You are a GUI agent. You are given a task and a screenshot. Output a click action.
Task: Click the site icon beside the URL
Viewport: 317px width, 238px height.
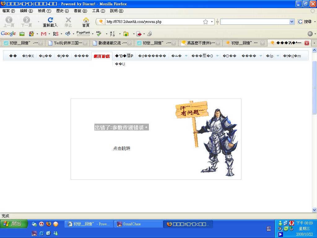101,22
